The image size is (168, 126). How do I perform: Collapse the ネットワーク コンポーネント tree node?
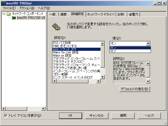(4, 14)
